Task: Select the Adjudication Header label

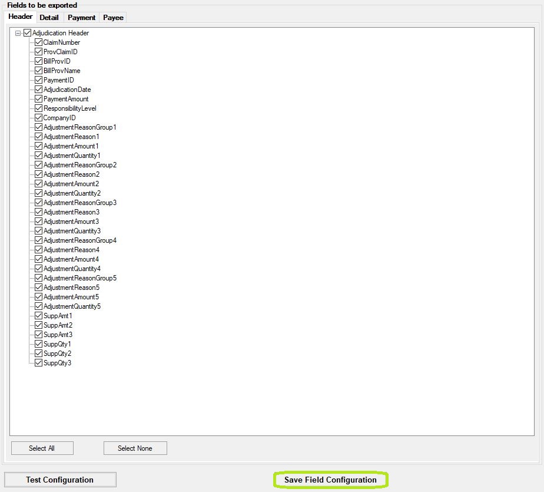Action: pos(61,33)
